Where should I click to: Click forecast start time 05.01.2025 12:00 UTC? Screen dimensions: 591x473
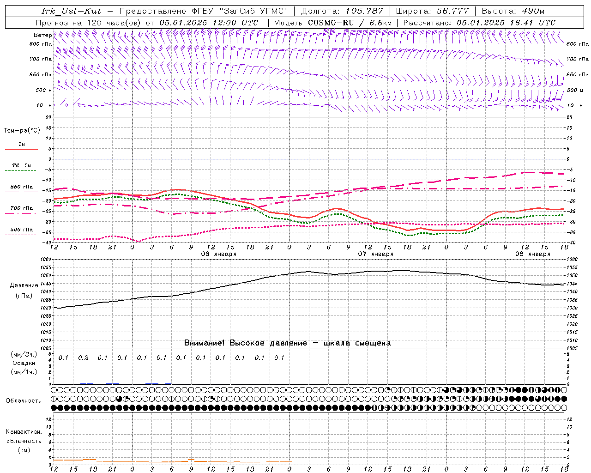(x=209, y=23)
